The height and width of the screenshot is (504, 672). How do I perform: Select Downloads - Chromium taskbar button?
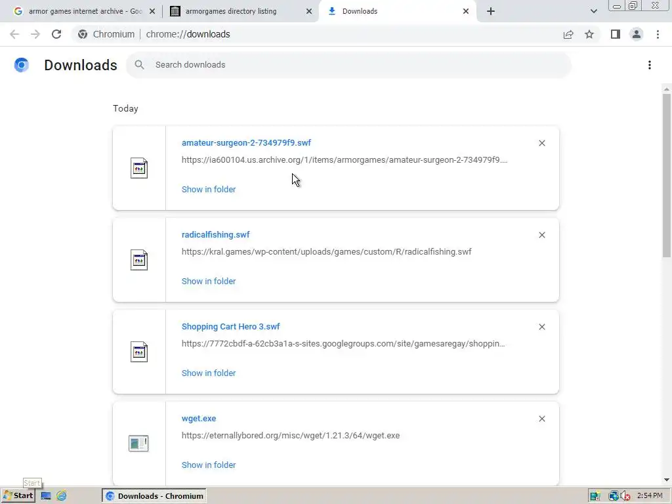pos(154,496)
